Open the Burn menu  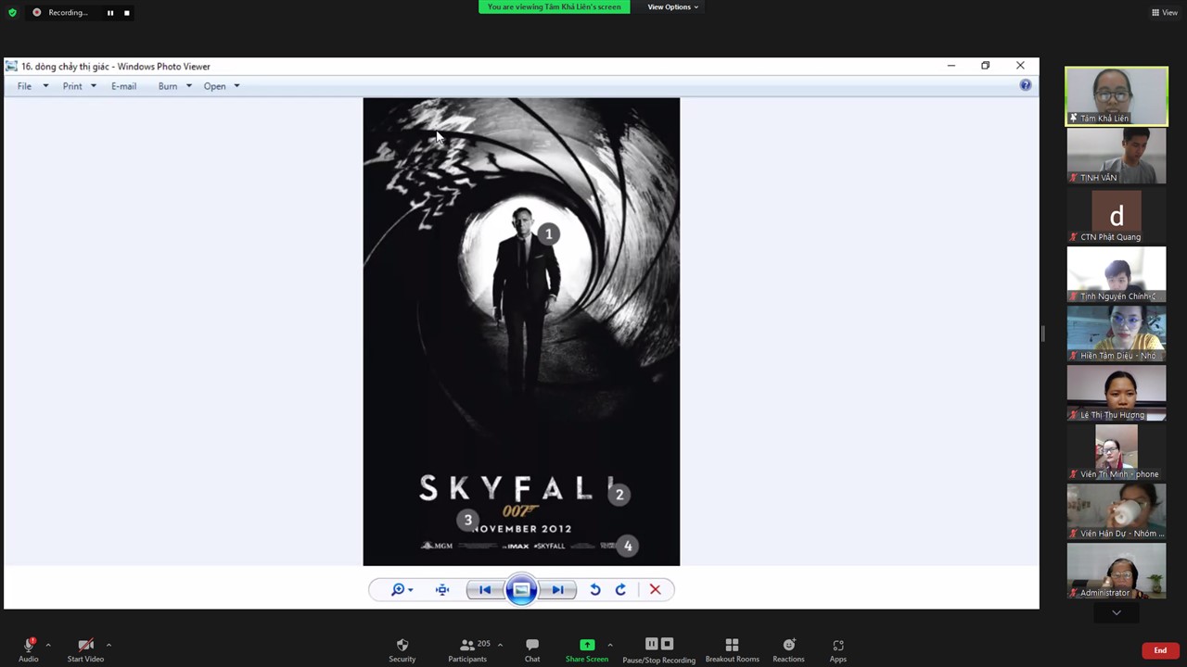click(x=167, y=86)
